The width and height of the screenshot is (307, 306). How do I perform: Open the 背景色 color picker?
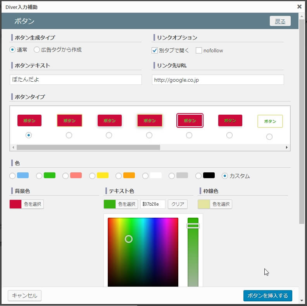pyautogui.click(x=27, y=204)
